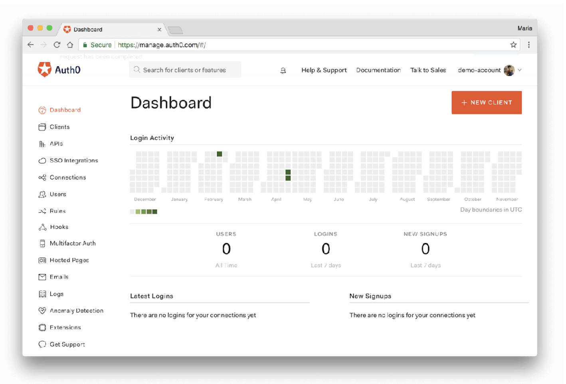The image size is (566, 384).
Task: Click the Connections share icon in sidebar
Action: click(42, 177)
